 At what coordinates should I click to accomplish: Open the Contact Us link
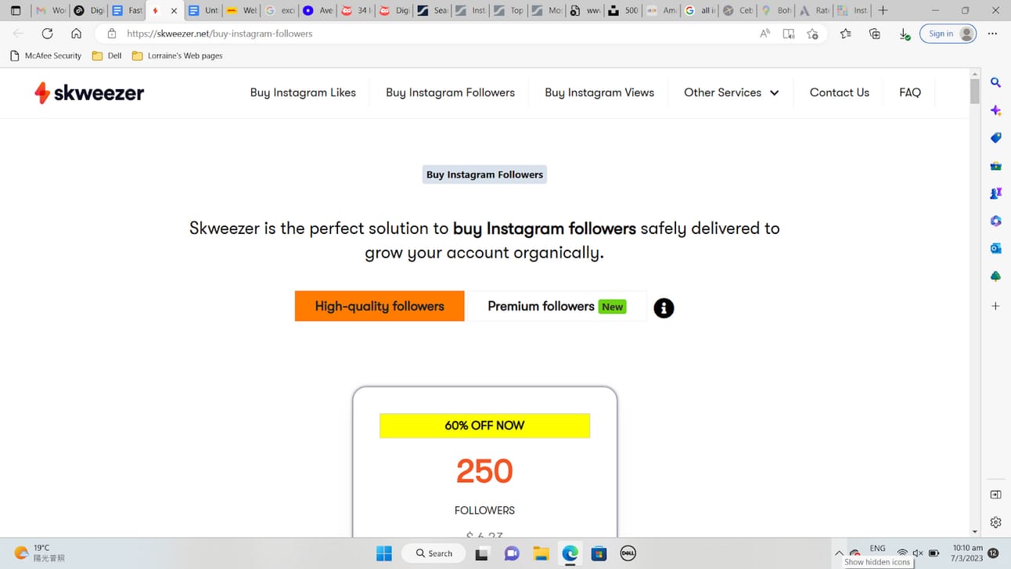coord(839,92)
